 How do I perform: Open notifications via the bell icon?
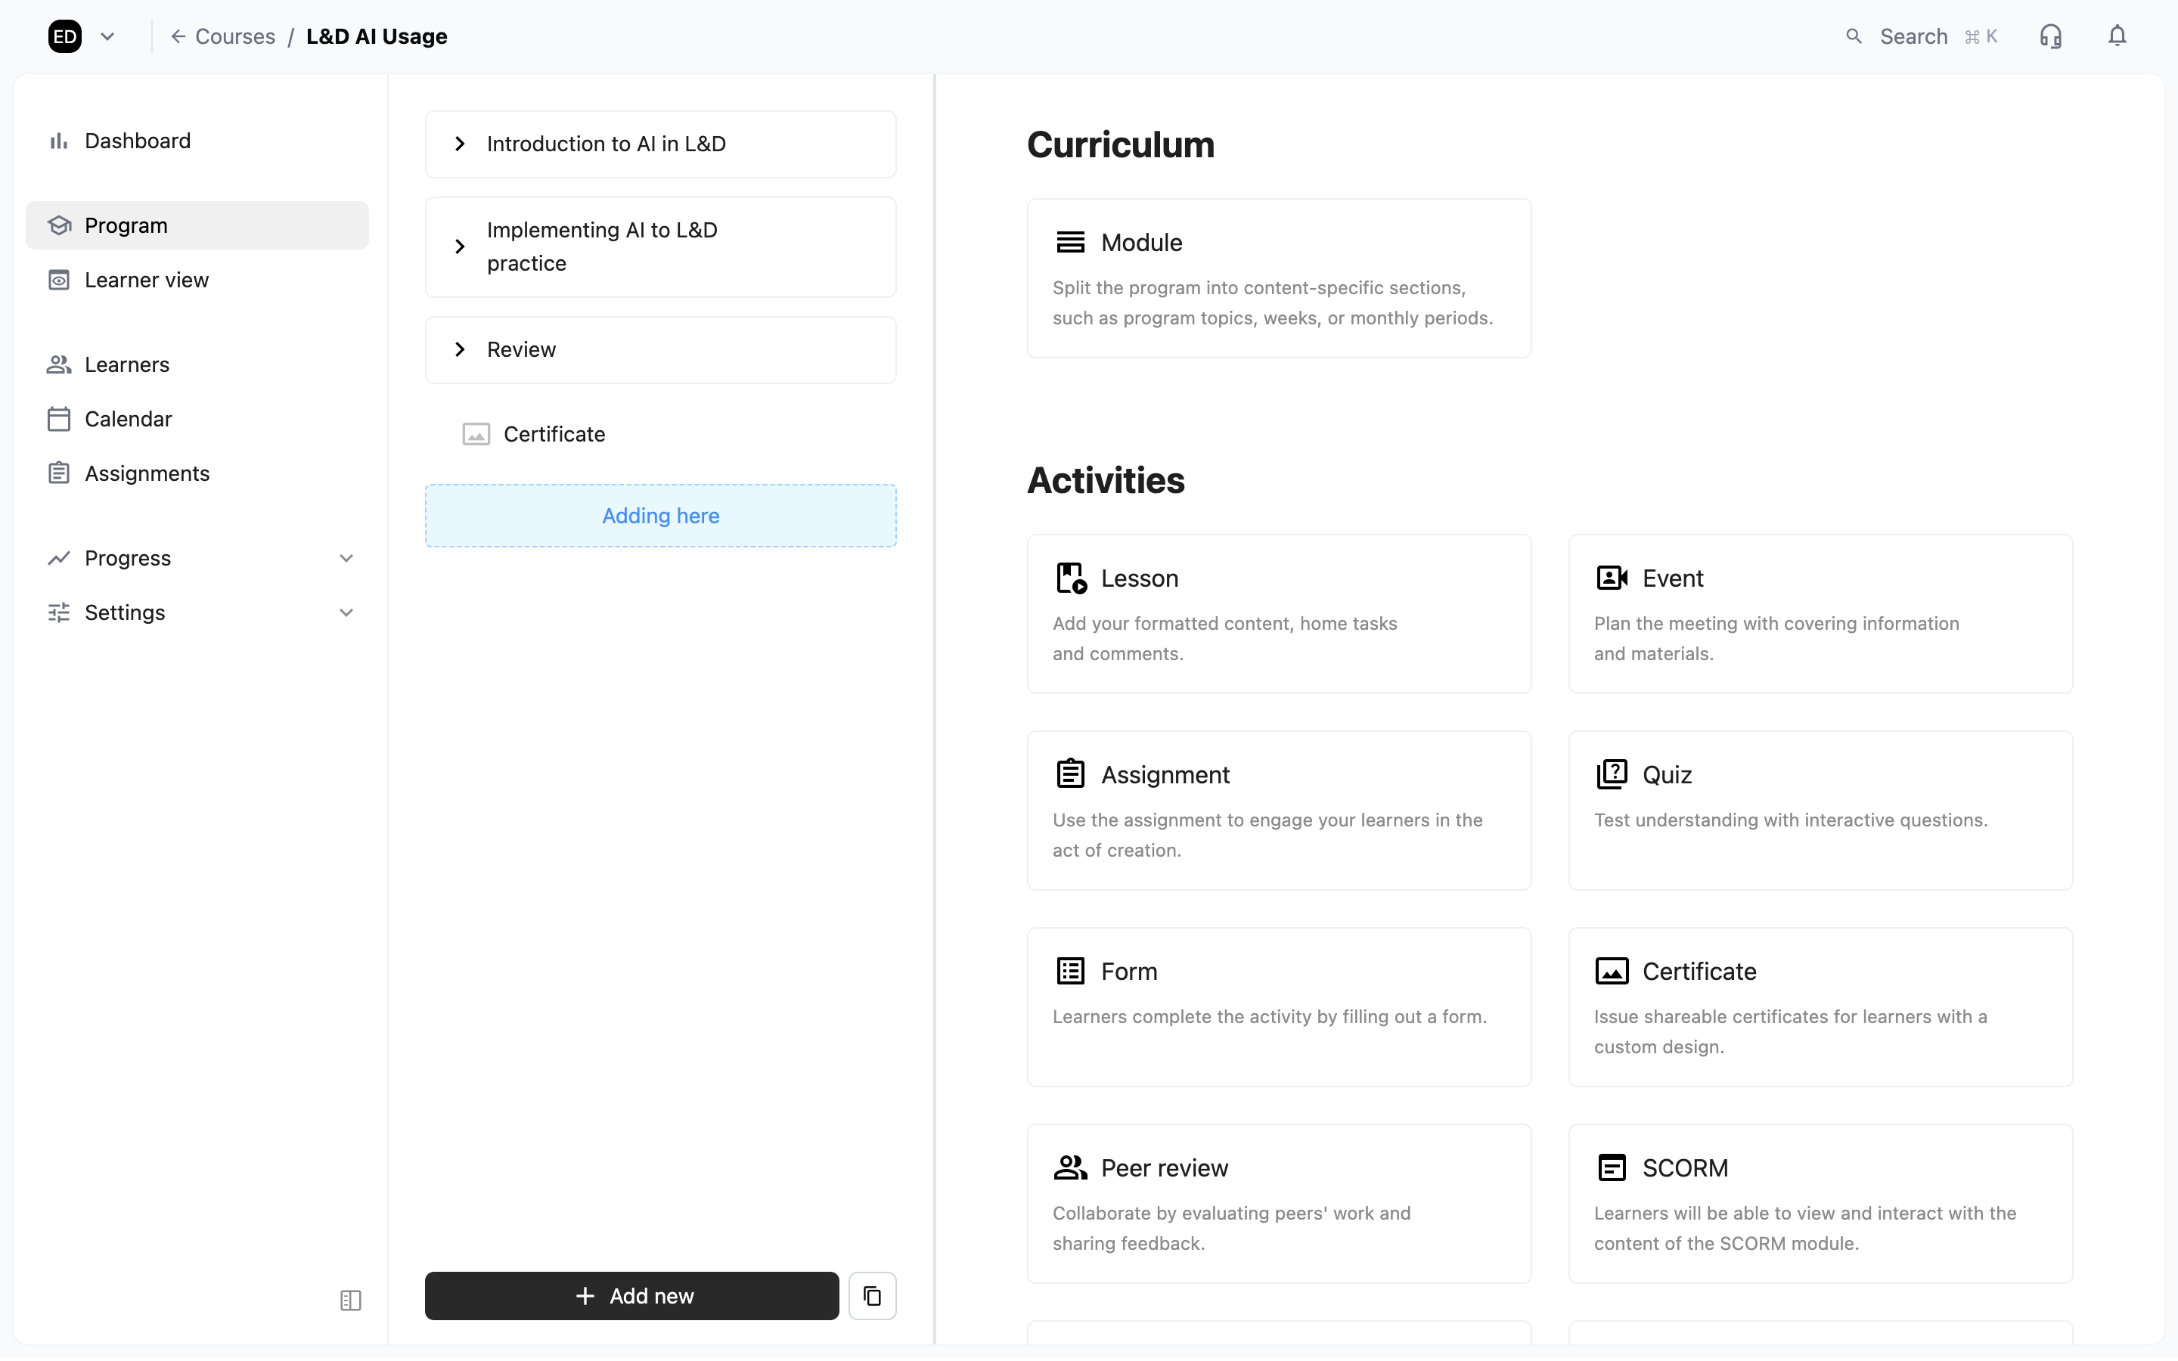click(2117, 35)
